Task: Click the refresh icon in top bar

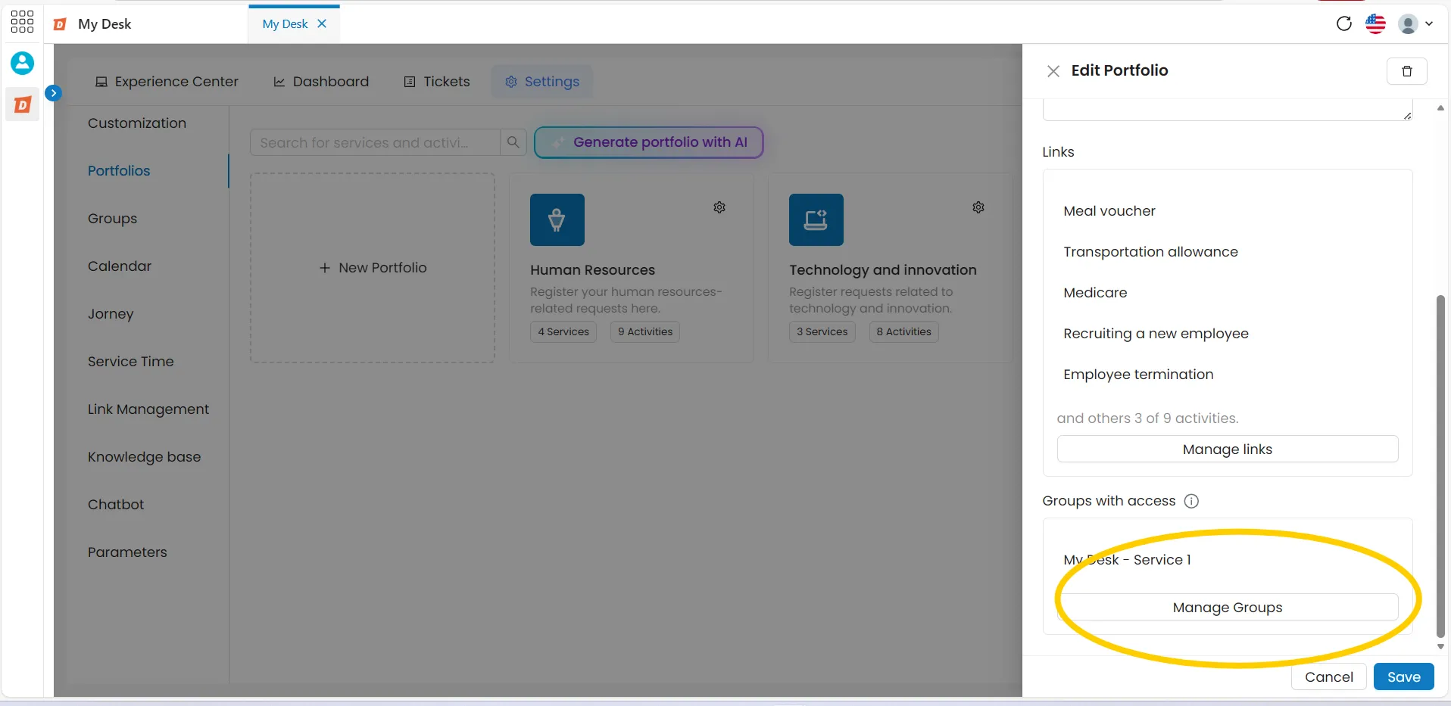Action: point(1343,23)
